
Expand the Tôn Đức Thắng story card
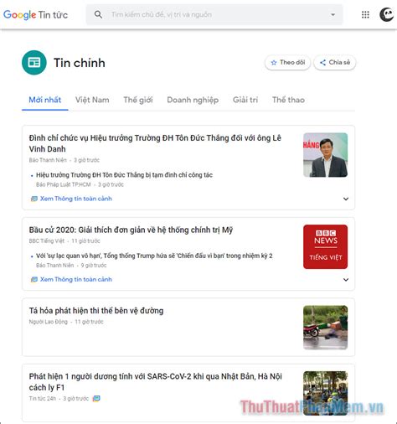(346, 199)
